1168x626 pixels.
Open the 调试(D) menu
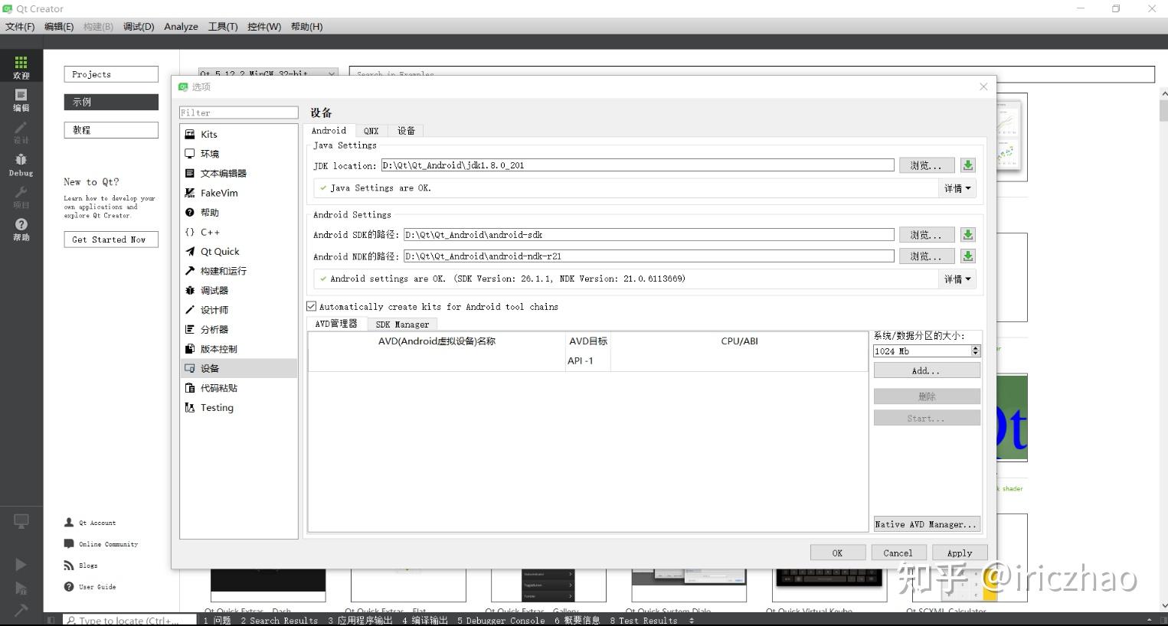[139, 27]
